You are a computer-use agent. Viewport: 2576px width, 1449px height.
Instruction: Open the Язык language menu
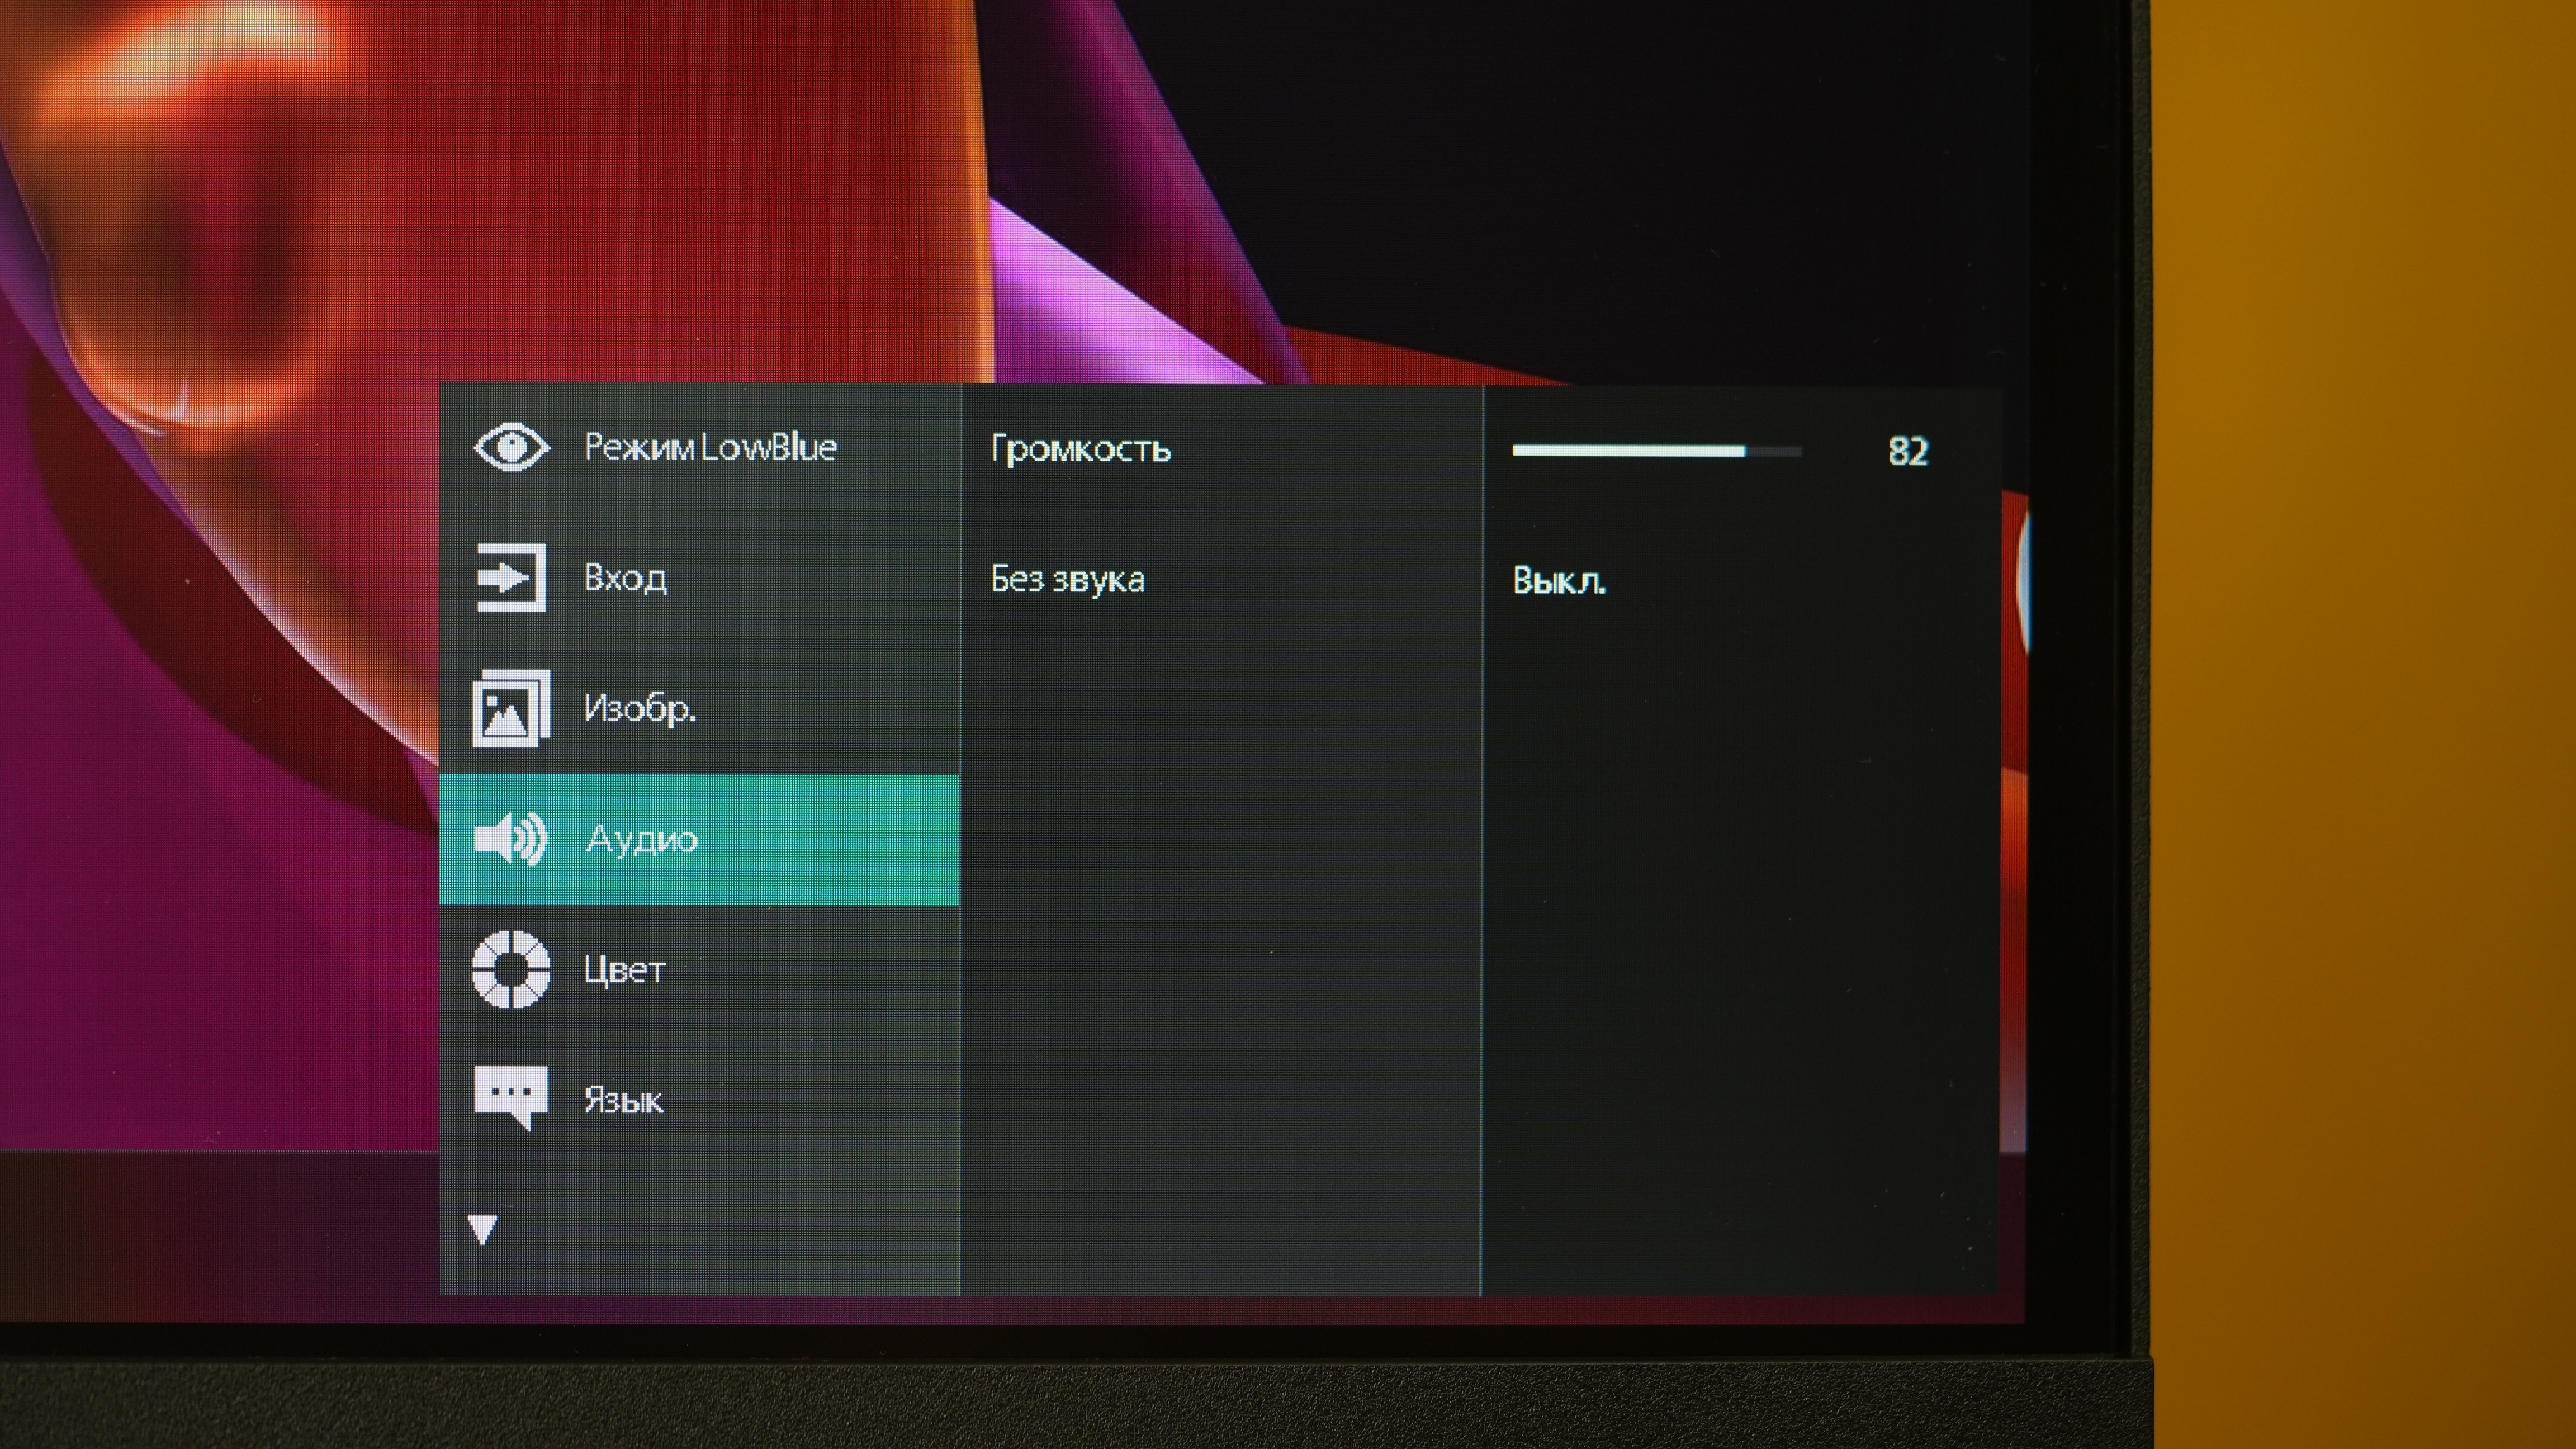(623, 1101)
